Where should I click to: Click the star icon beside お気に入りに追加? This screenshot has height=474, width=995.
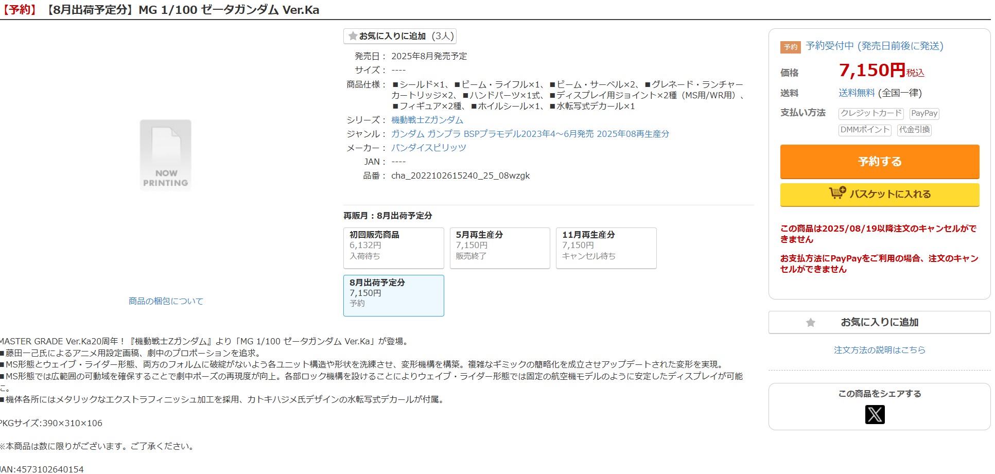[x=352, y=36]
